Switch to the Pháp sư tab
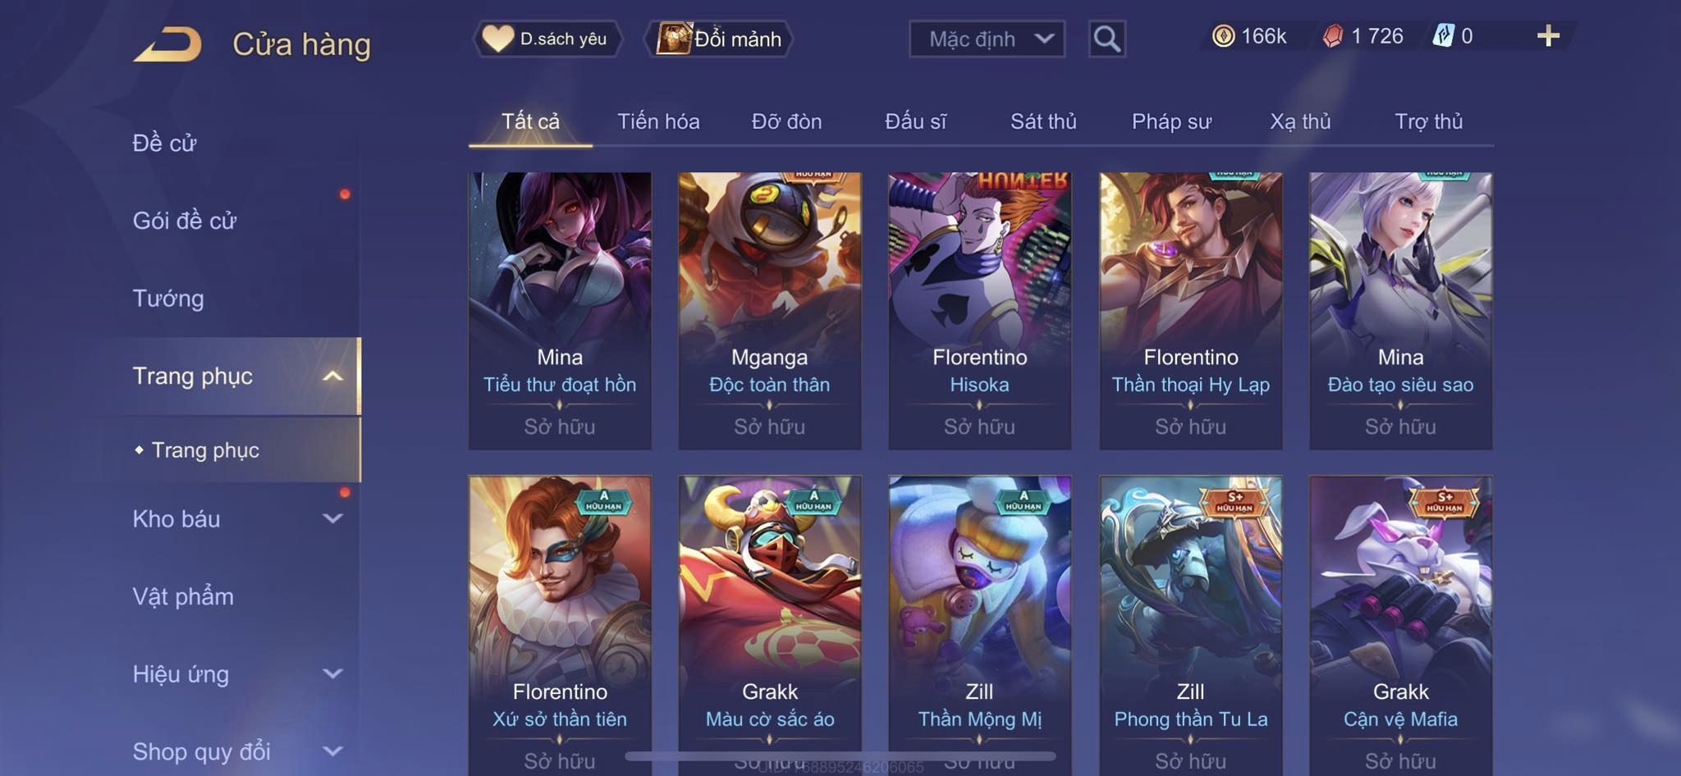Viewport: 1681px width, 776px height. (x=1171, y=121)
